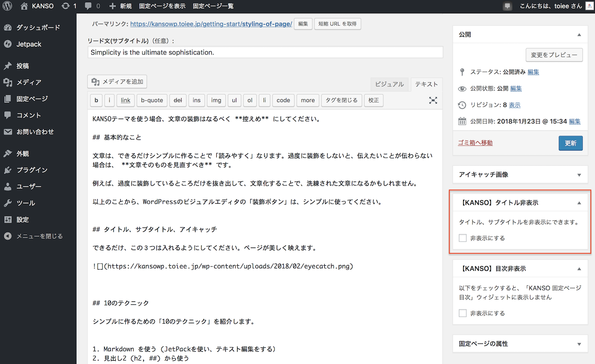Expand the アイキャッチ画像 panel

point(579,175)
